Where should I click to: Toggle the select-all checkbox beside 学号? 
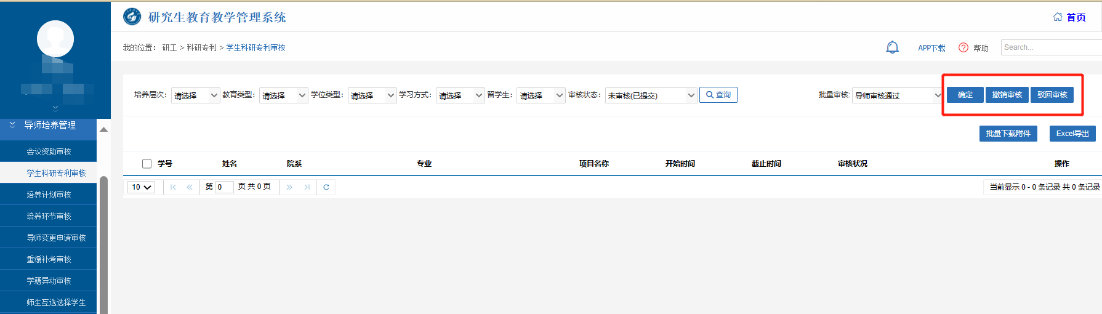point(147,164)
